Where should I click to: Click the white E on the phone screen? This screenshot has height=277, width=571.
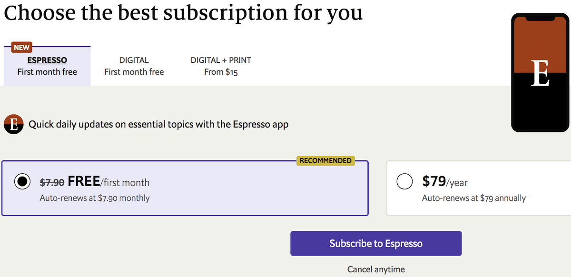pos(540,74)
